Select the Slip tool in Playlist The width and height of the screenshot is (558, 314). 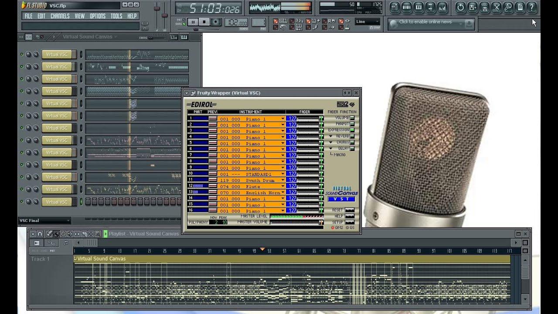pos(77,234)
